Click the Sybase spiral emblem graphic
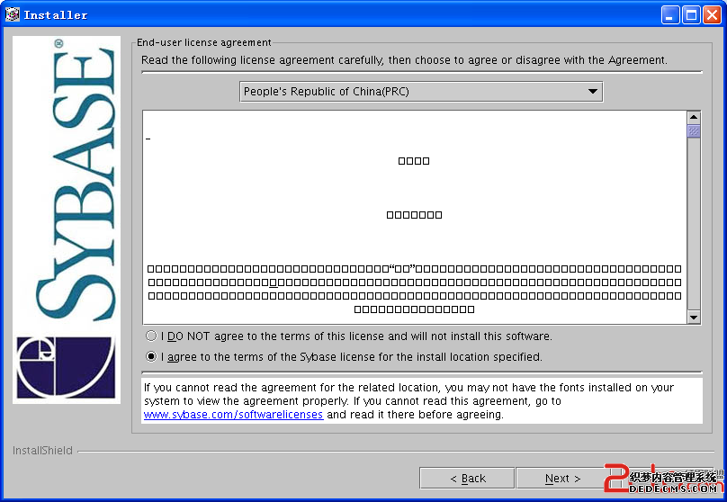Viewport: 727px width, 502px height. [x=65, y=367]
